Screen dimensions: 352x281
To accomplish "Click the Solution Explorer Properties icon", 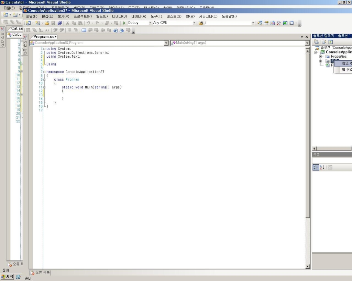I will [x=316, y=42].
